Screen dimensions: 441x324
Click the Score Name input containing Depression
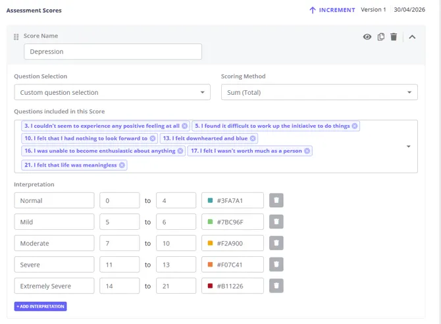pyautogui.click(x=113, y=51)
